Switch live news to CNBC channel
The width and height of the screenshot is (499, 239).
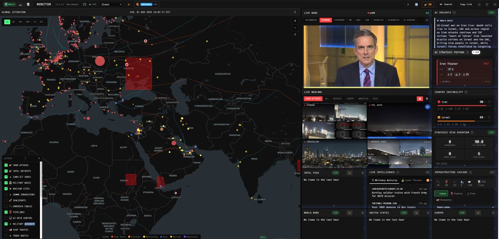click(x=358, y=20)
